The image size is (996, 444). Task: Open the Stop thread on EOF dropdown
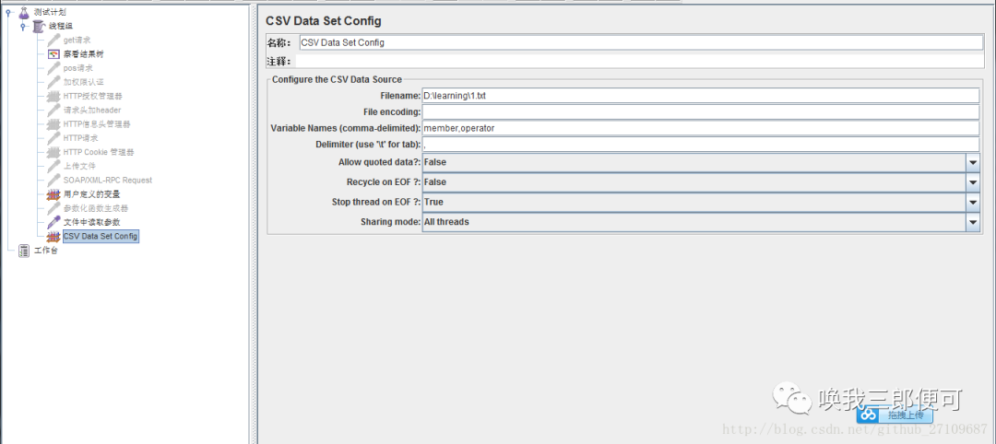pyautogui.click(x=973, y=203)
